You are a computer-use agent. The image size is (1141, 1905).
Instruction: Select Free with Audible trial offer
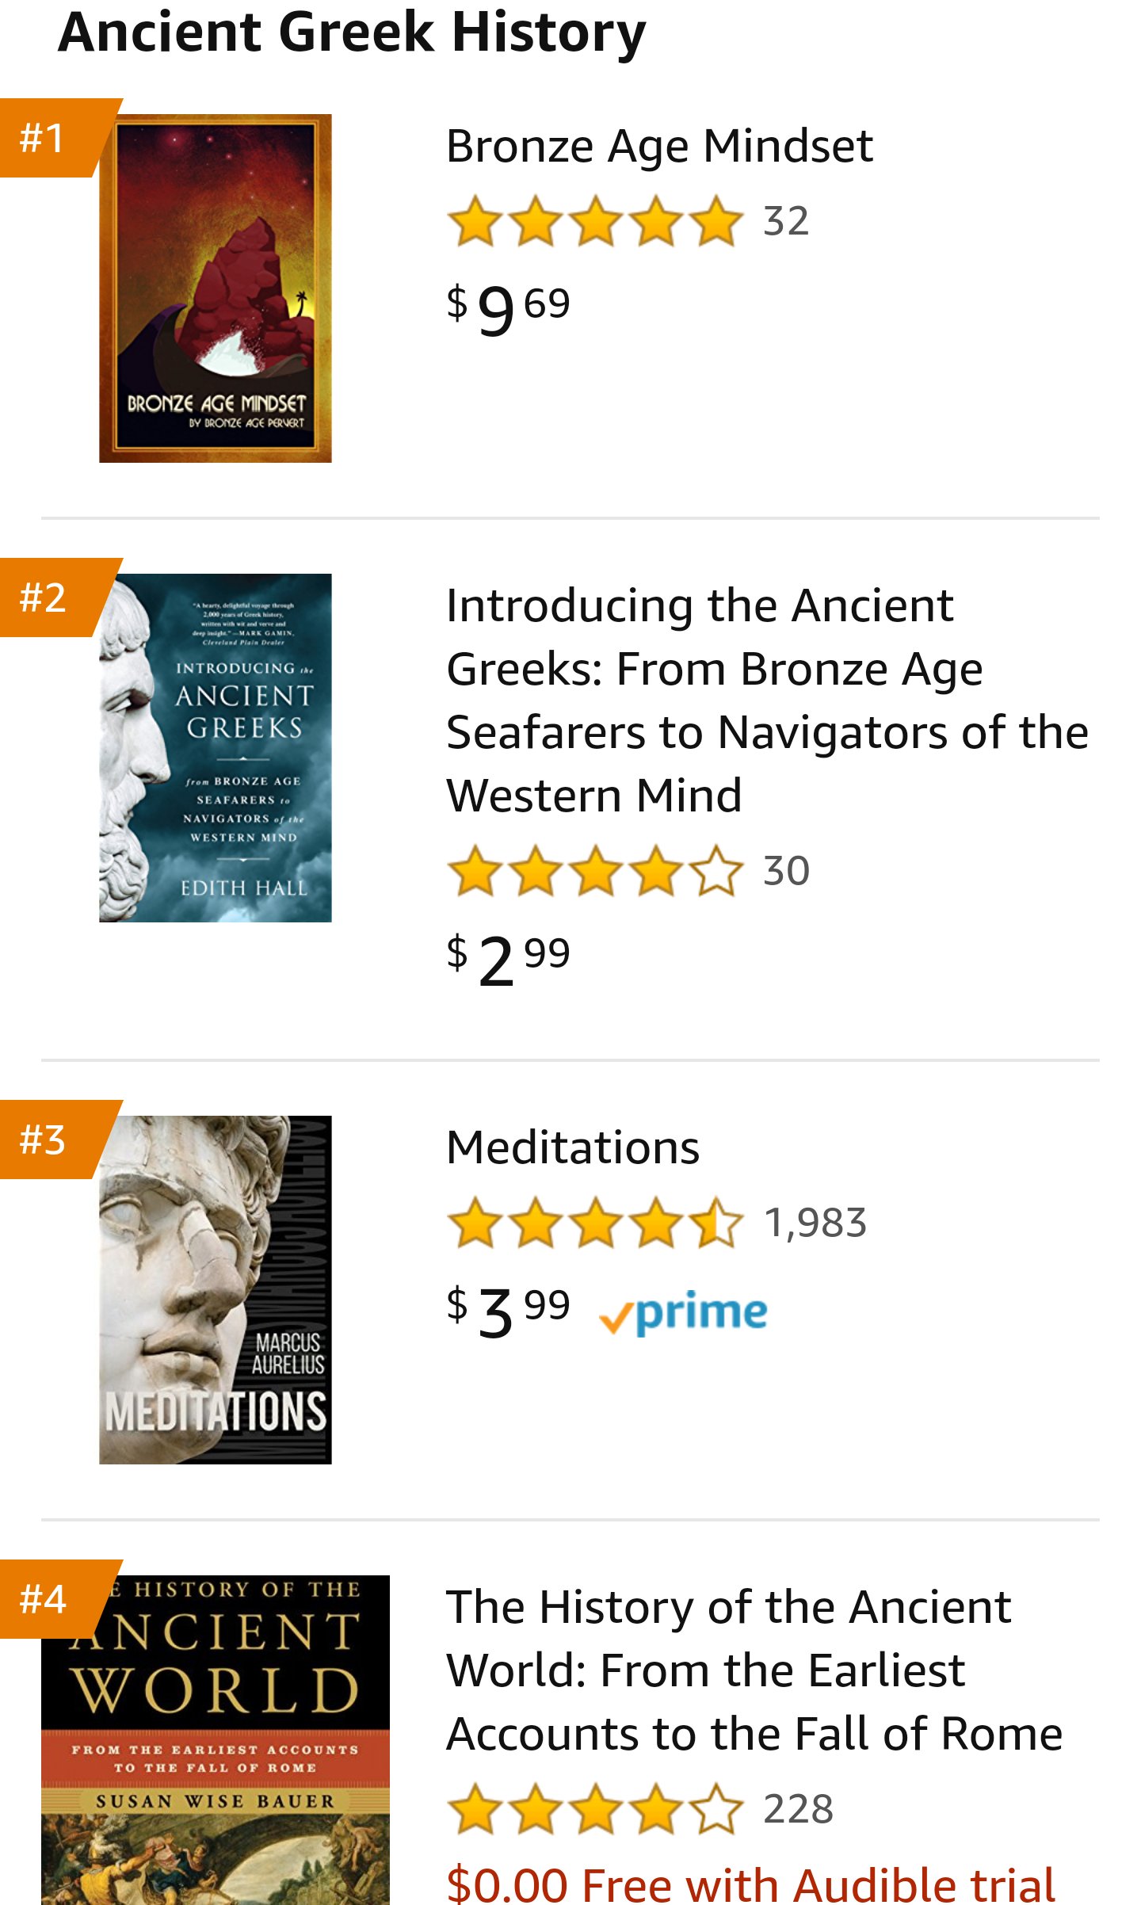[750, 1883]
